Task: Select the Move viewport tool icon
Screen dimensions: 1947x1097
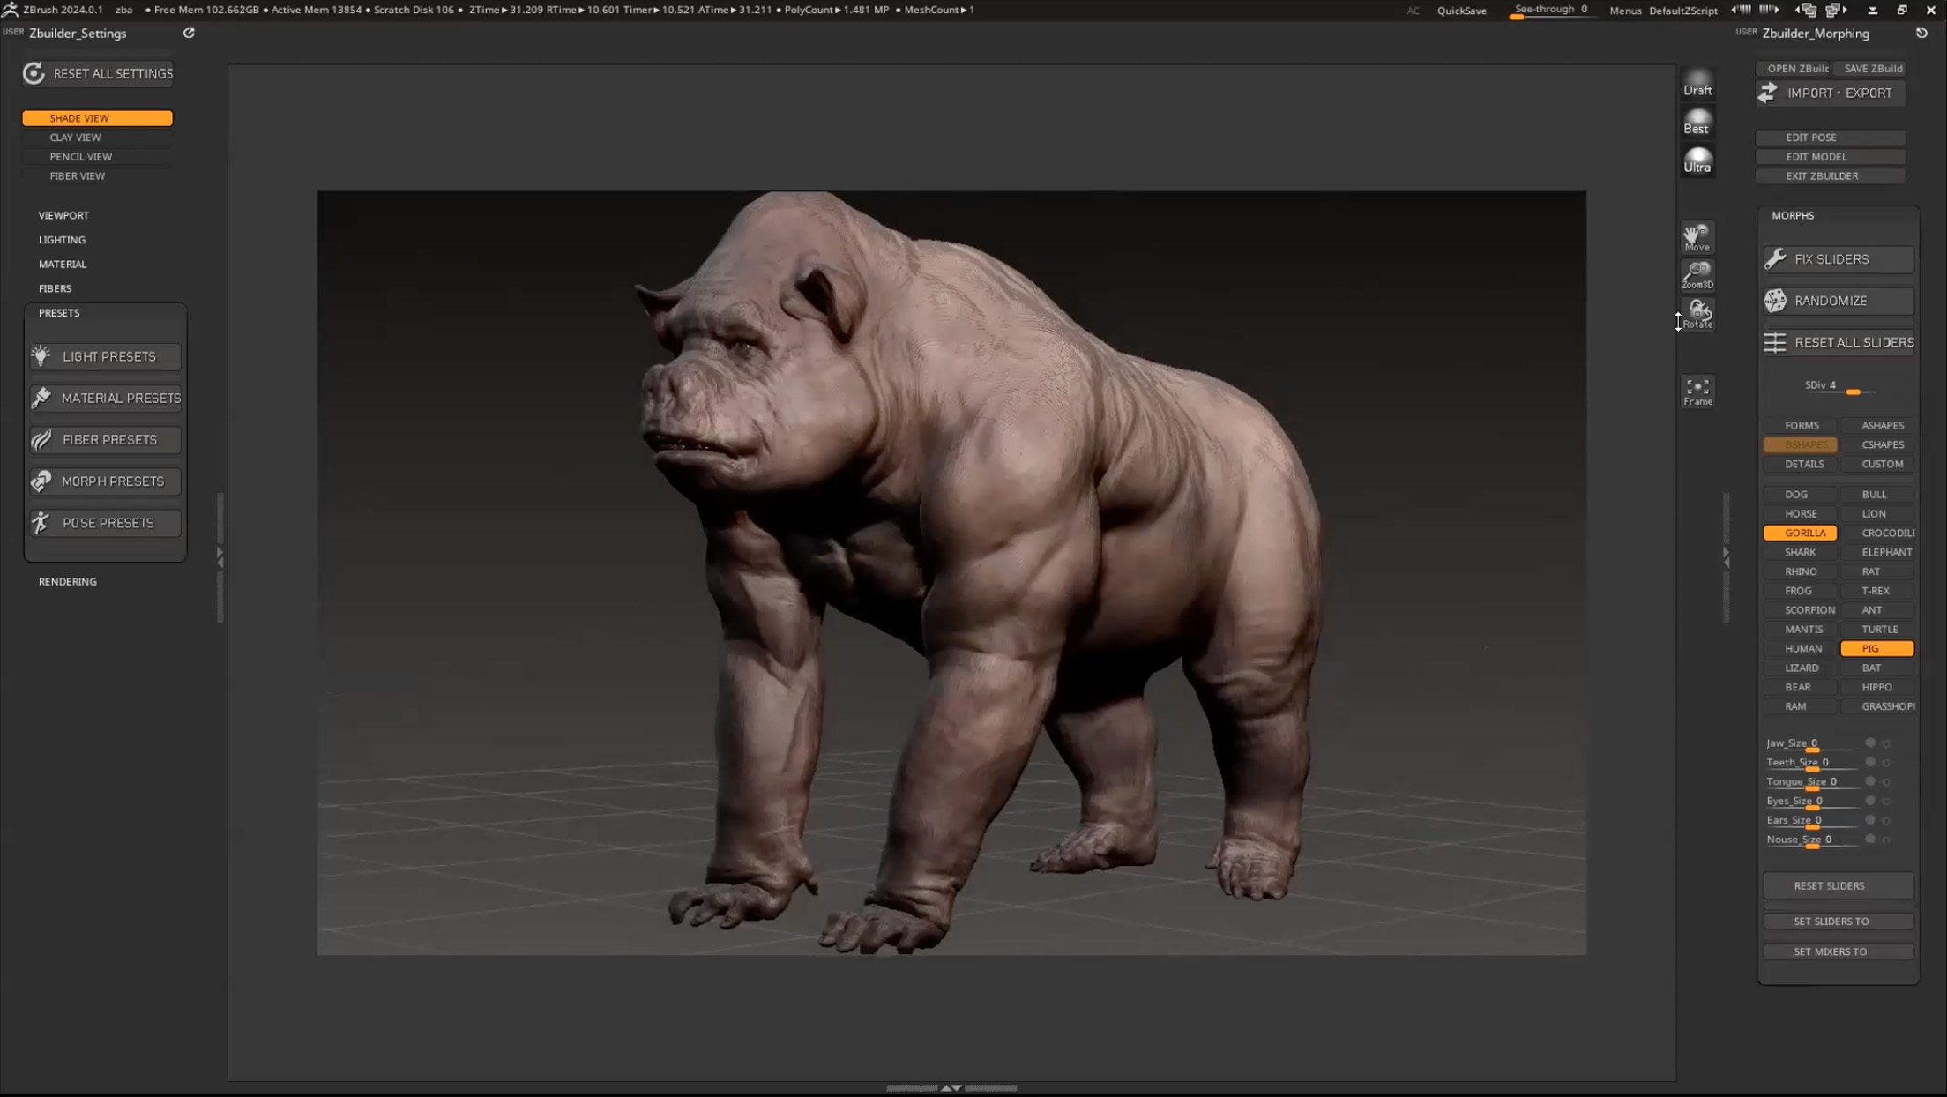Action: 1697,236
